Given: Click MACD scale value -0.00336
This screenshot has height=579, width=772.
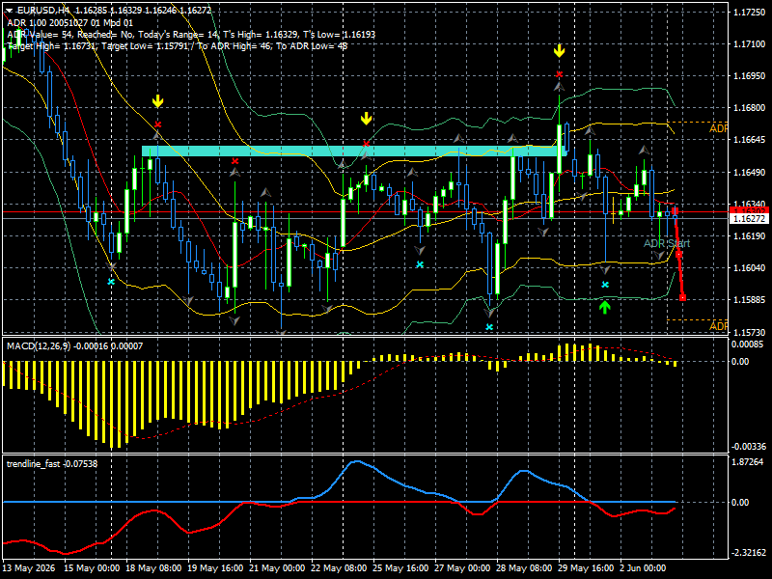Looking at the screenshot, I should pyautogui.click(x=749, y=447).
